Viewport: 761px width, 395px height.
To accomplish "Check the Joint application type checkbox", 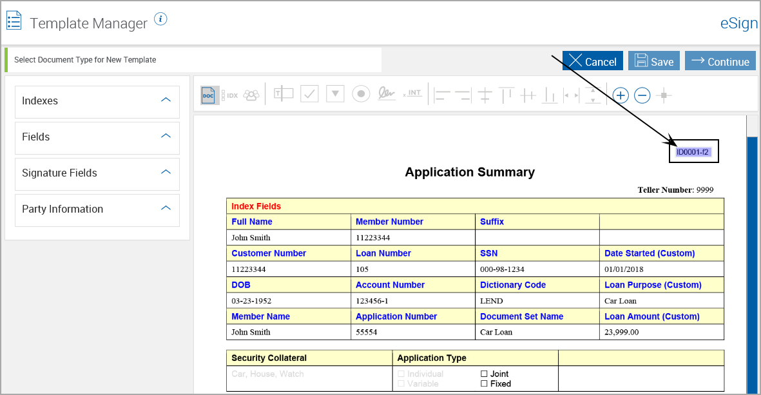I will coord(484,374).
